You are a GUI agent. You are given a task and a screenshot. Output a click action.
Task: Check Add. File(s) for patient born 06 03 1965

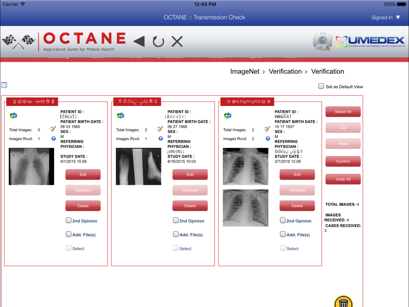(x=69, y=234)
